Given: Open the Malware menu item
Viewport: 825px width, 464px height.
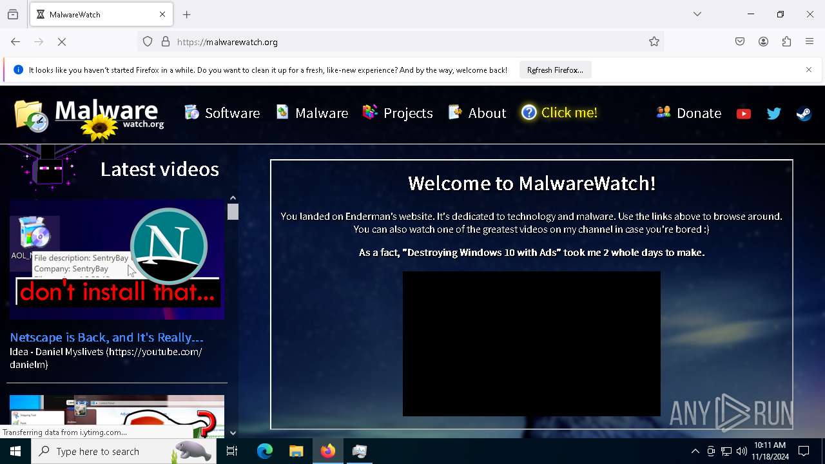Looking at the screenshot, I should click(x=313, y=113).
